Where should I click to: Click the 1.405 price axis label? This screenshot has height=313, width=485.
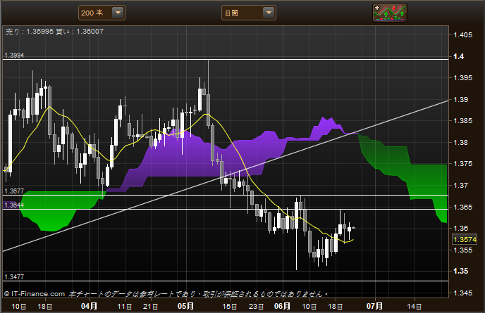click(462, 35)
